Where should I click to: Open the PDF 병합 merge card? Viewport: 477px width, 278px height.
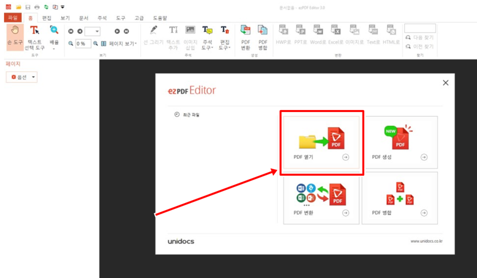(x=399, y=198)
